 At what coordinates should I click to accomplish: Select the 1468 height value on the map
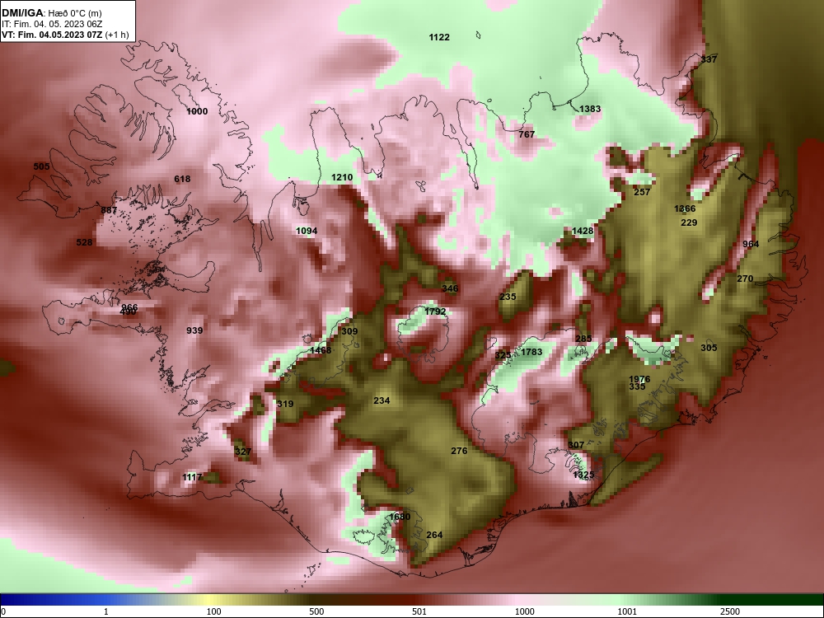321,350
